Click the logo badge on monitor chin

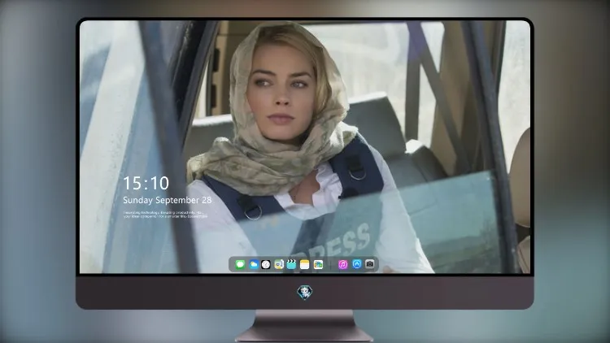[305, 293]
